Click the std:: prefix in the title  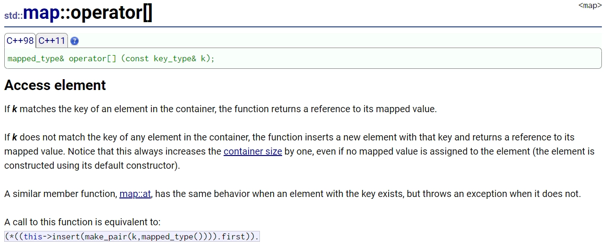tap(13, 15)
